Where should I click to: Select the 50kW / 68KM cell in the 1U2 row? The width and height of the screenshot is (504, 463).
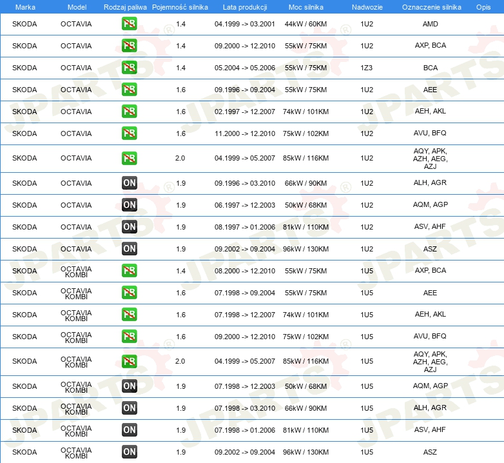305,205
